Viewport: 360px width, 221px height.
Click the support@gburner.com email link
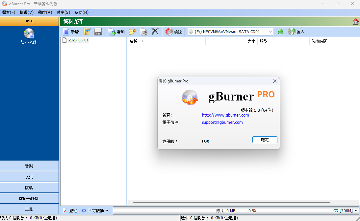(x=222, y=122)
